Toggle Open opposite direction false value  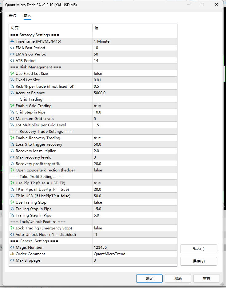tap(135, 170)
